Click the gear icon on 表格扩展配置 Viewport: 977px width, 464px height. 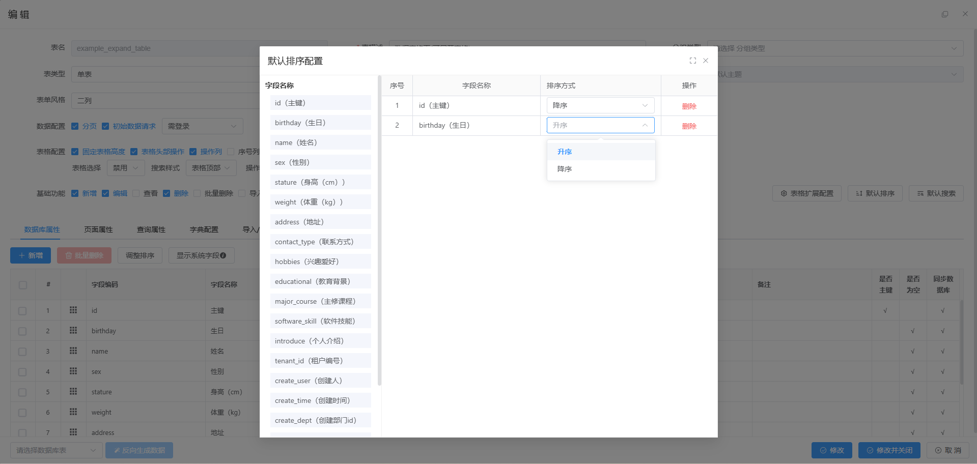[784, 193]
